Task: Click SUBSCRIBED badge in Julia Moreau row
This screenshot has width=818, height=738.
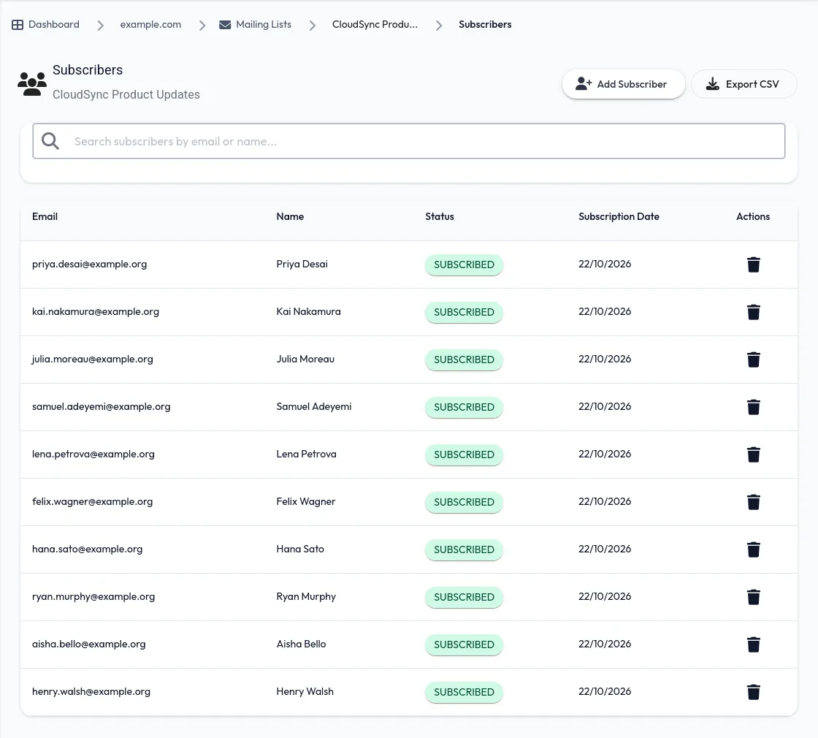Action: click(x=464, y=360)
